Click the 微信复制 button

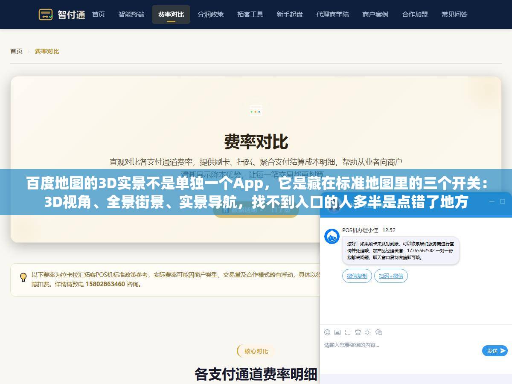(357, 276)
